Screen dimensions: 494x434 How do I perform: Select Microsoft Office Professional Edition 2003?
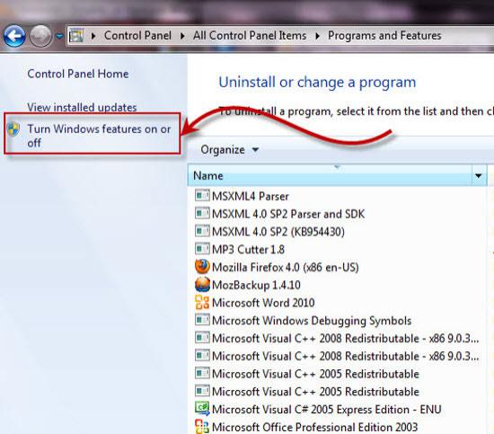pyautogui.click(x=314, y=427)
